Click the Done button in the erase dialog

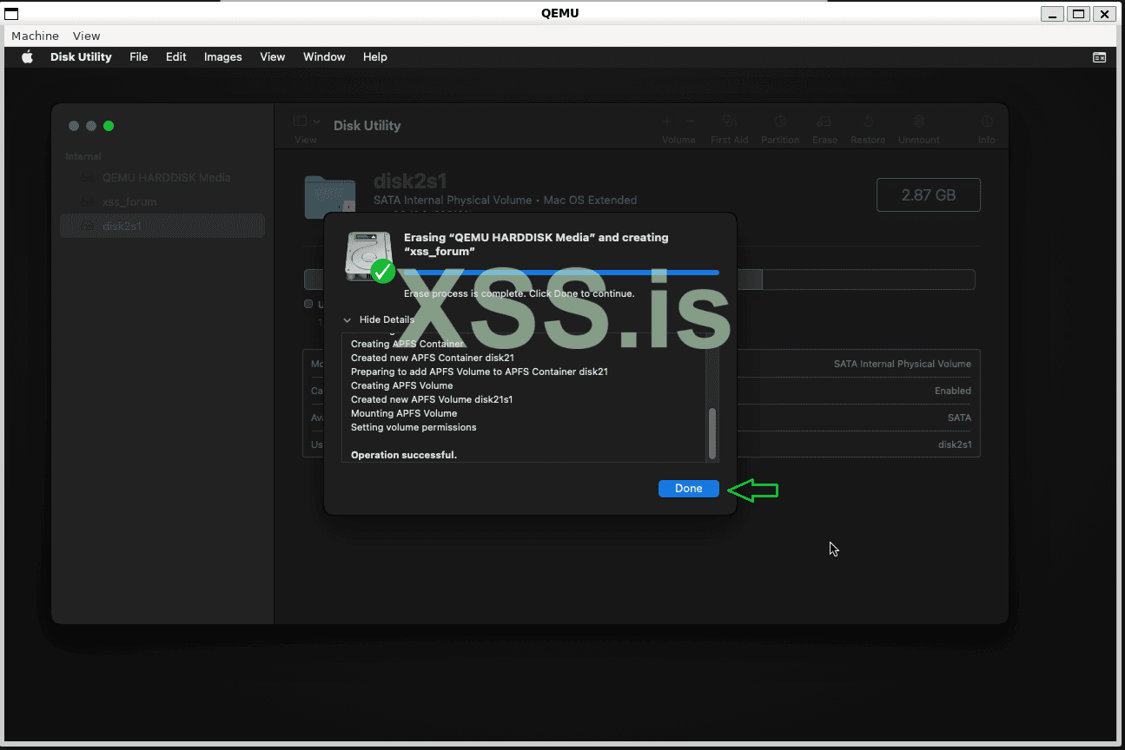688,489
